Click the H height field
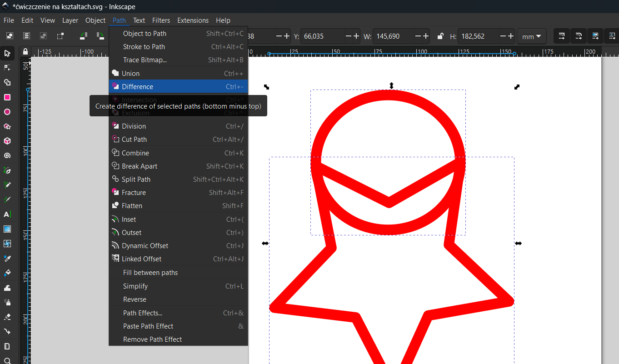Viewport: 619px width, 364px height. tap(479, 36)
